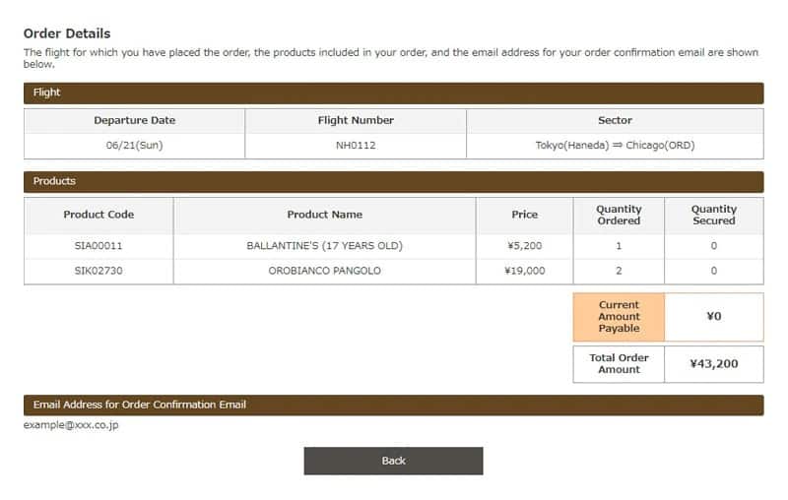Select the example@xxx.co.jp email address text
Viewport: 788px width, 500px height.
[x=71, y=425]
